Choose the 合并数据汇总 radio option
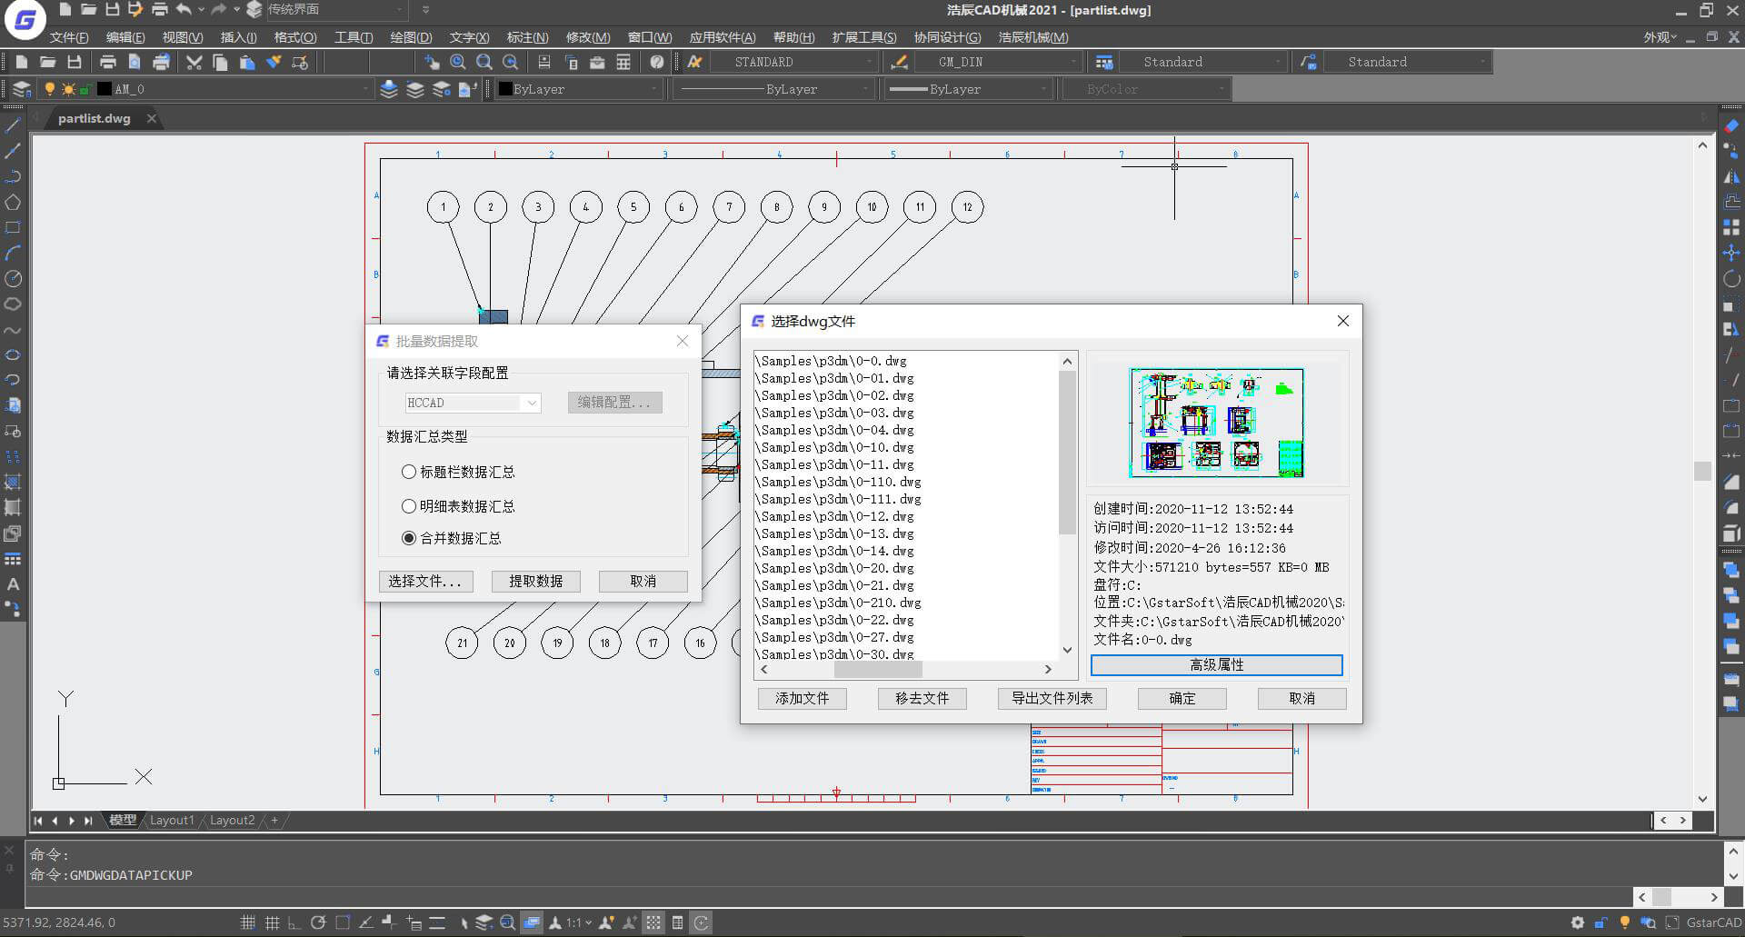This screenshot has width=1745, height=937. point(409,538)
